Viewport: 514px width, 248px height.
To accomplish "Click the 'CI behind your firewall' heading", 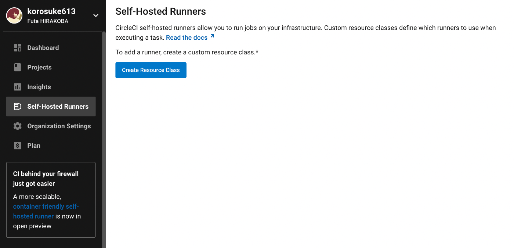I will (46, 179).
